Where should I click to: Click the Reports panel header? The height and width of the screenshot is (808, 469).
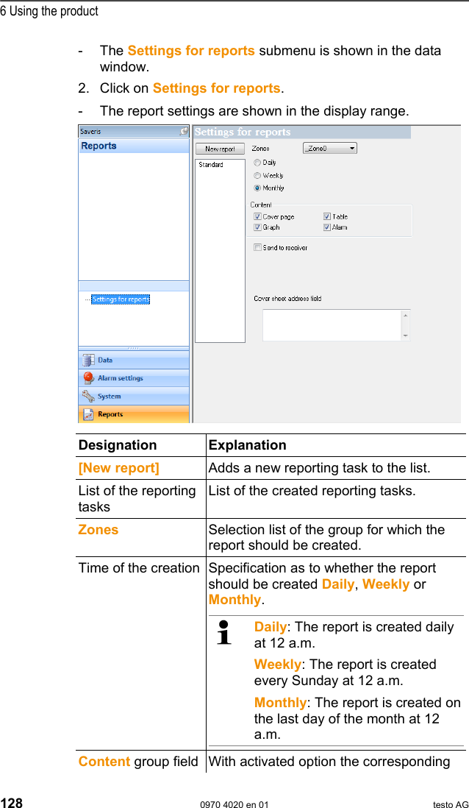pos(134,146)
